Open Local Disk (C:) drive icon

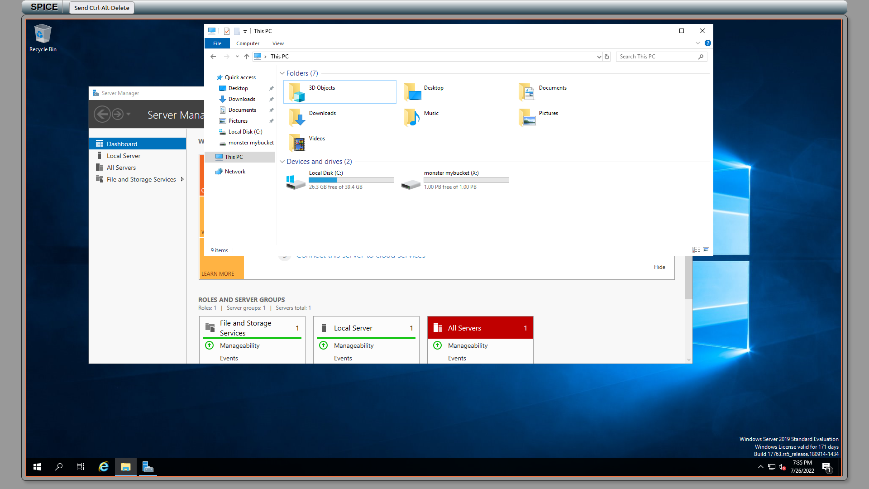point(296,182)
